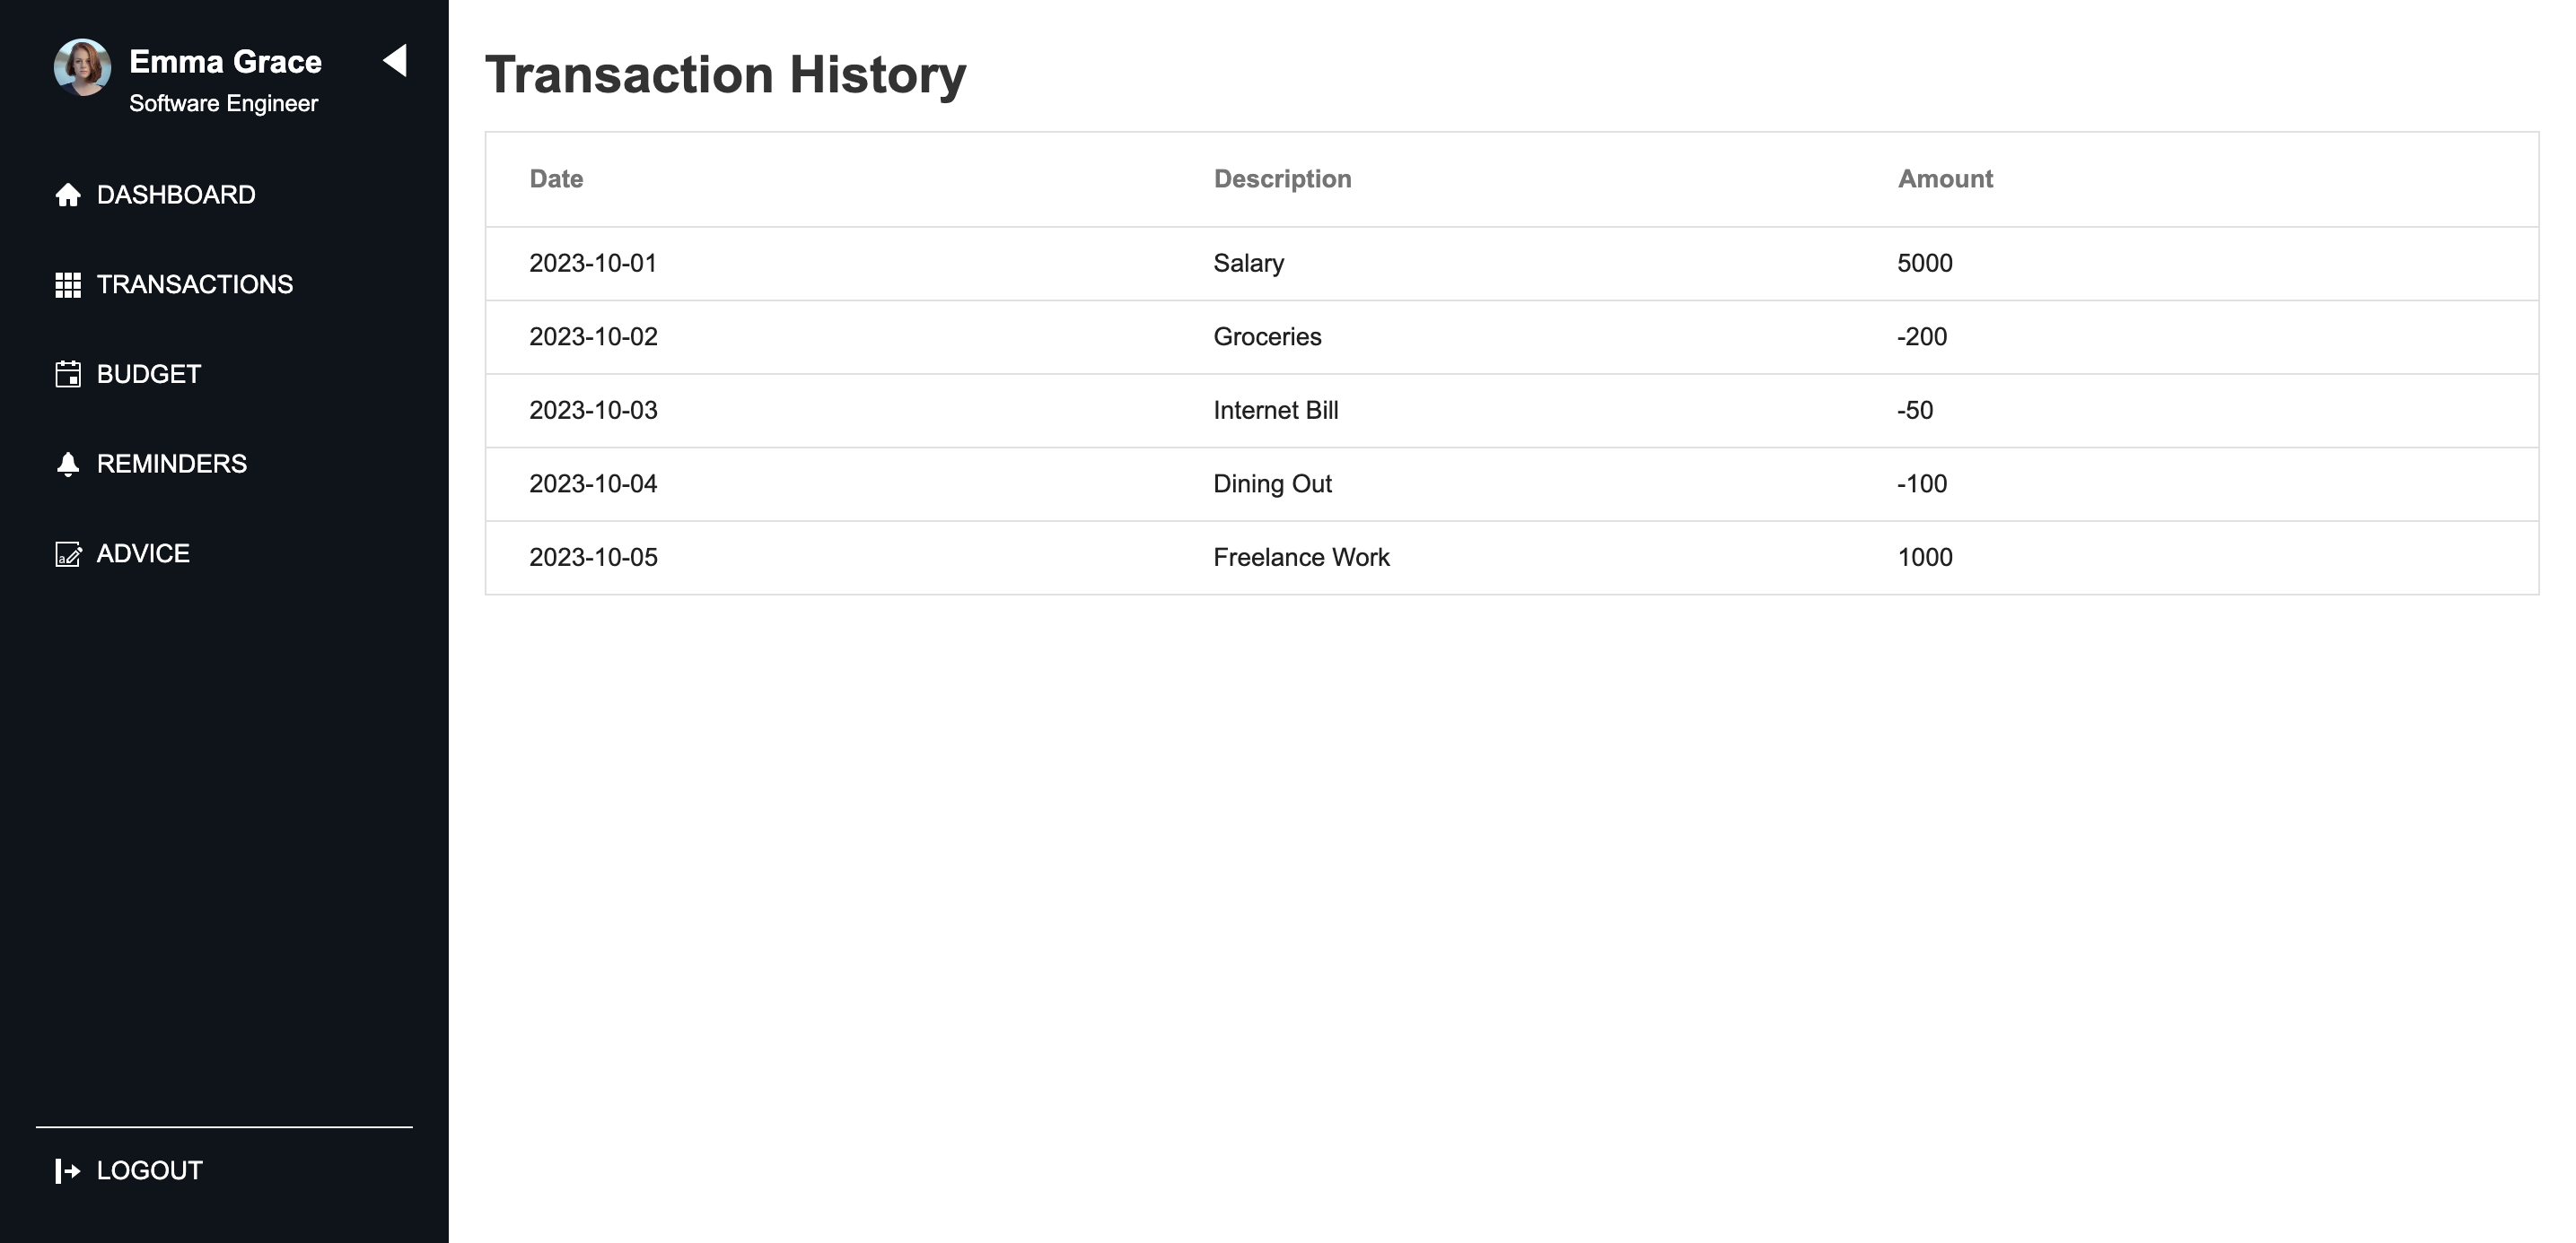Click the Logout arrow icon

click(x=68, y=1171)
